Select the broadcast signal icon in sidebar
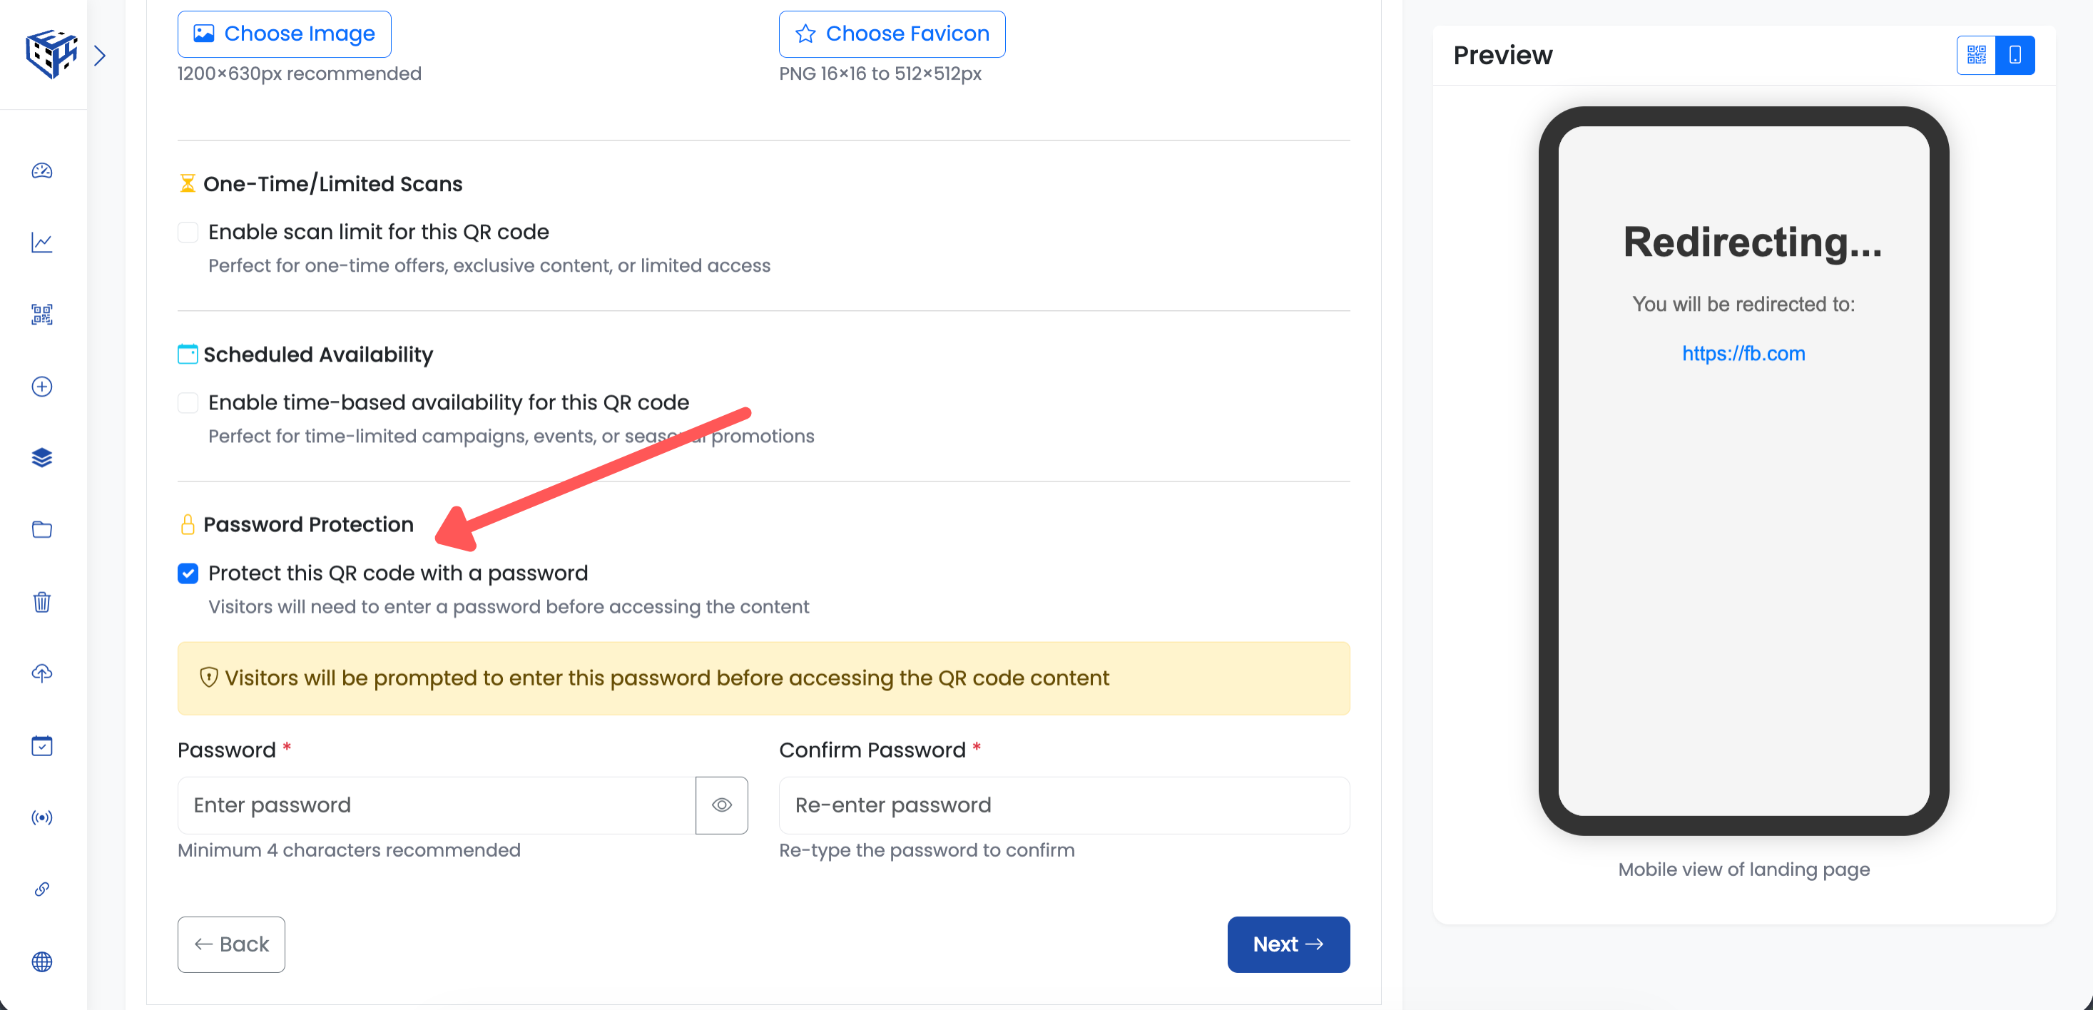Viewport: 2093px width, 1010px height. (x=41, y=817)
